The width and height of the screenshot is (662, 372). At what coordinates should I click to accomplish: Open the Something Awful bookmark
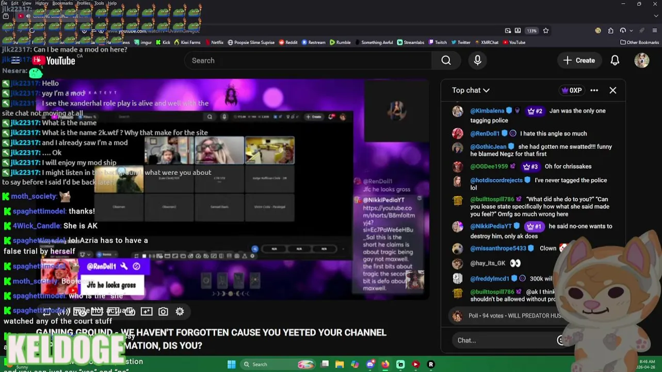[x=374, y=42]
